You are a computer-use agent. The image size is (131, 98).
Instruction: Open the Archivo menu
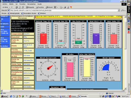(5, 4)
